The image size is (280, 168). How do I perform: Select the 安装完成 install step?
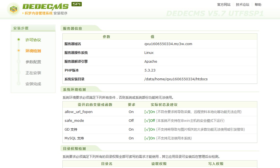pyautogui.click(x=33, y=84)
